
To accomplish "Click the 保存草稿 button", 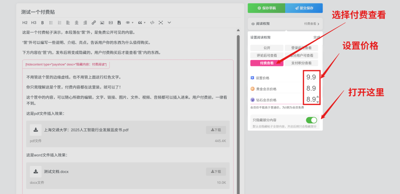I will pyautogui.click(x=266, y=8).
